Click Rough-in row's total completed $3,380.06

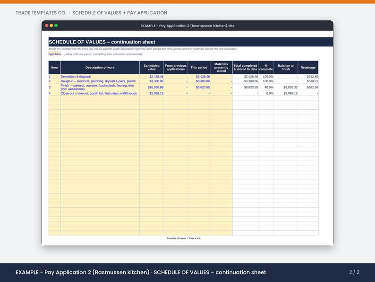[246, 81]
